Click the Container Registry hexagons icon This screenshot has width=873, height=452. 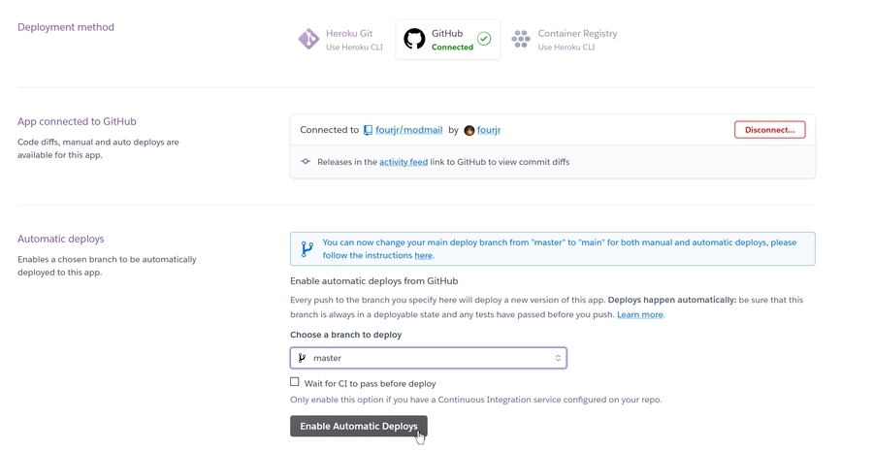click(521, 40)
